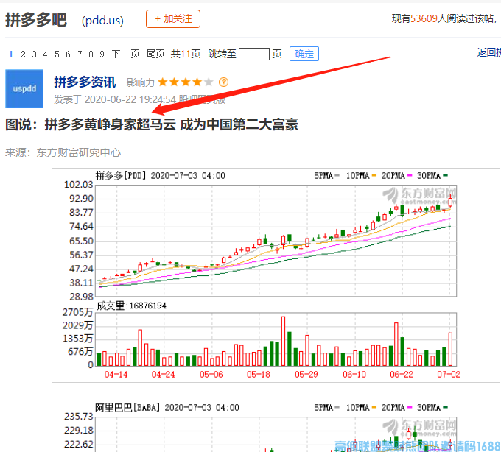Click the article headline about 黄峥

[152, 124]
